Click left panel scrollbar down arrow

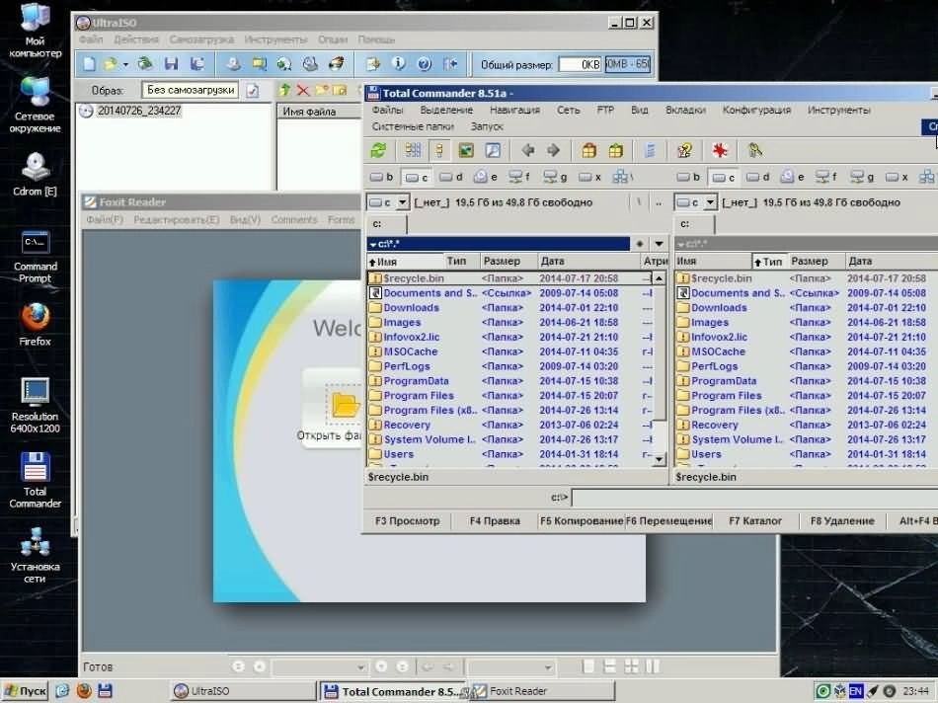tap(659, 459)
